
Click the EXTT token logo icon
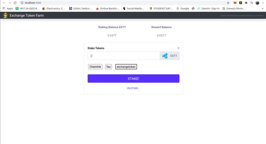165,56
